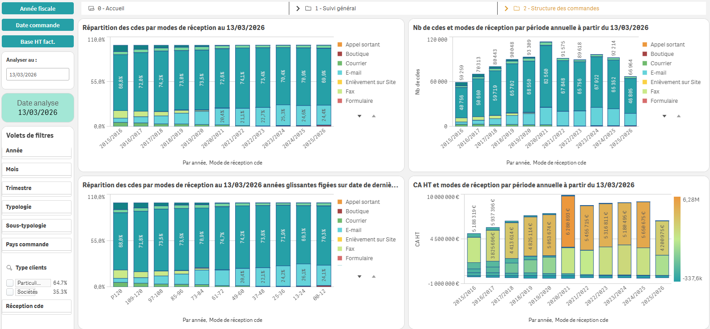710x329 pixels.
Task: Tick the Sociétés checkbox under Type clients
Action: pyautogui.click(x=10, y=292)
